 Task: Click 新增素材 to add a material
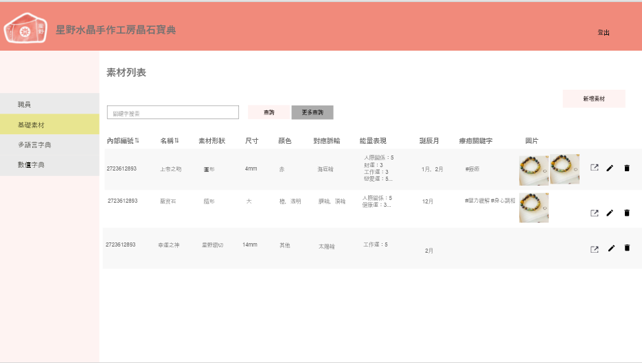coord(593,99)
